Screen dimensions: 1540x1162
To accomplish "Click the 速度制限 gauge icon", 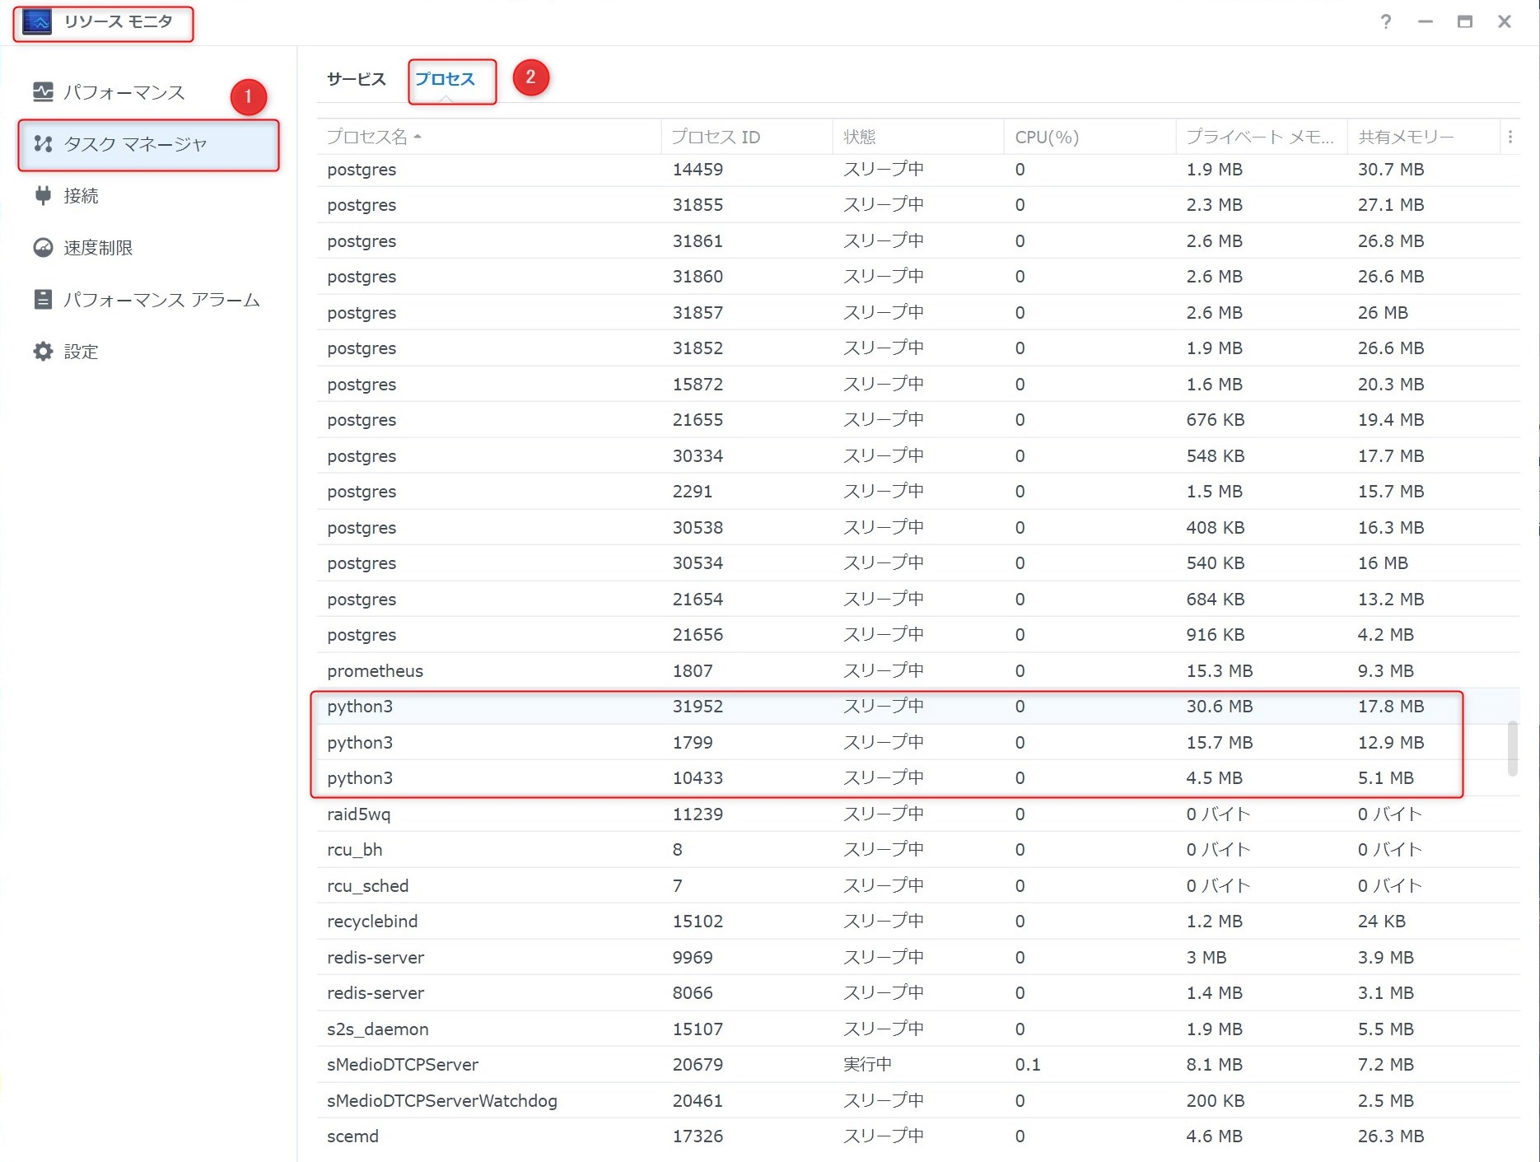I will tap(43, 248).
